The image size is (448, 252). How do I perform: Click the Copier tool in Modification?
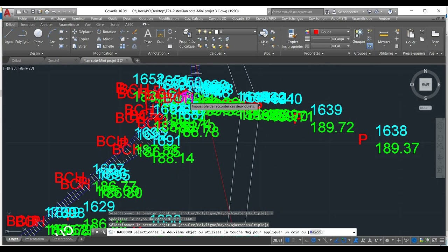click(x=81, y=39)
